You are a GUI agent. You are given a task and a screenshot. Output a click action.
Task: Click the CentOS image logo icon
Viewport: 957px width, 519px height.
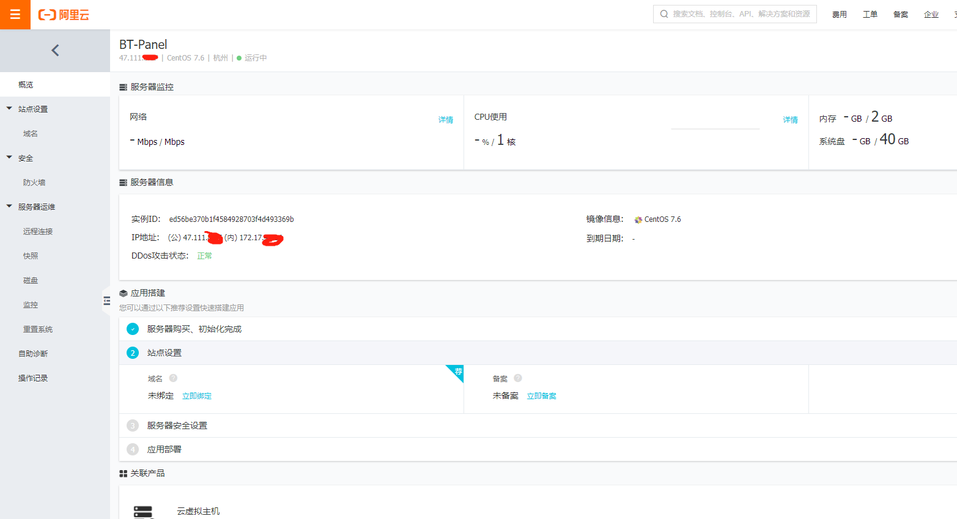pos(638,219)
